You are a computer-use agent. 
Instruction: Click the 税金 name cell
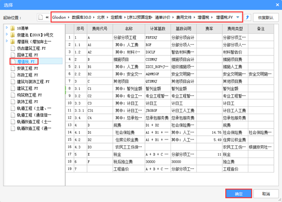coord(129,154)
